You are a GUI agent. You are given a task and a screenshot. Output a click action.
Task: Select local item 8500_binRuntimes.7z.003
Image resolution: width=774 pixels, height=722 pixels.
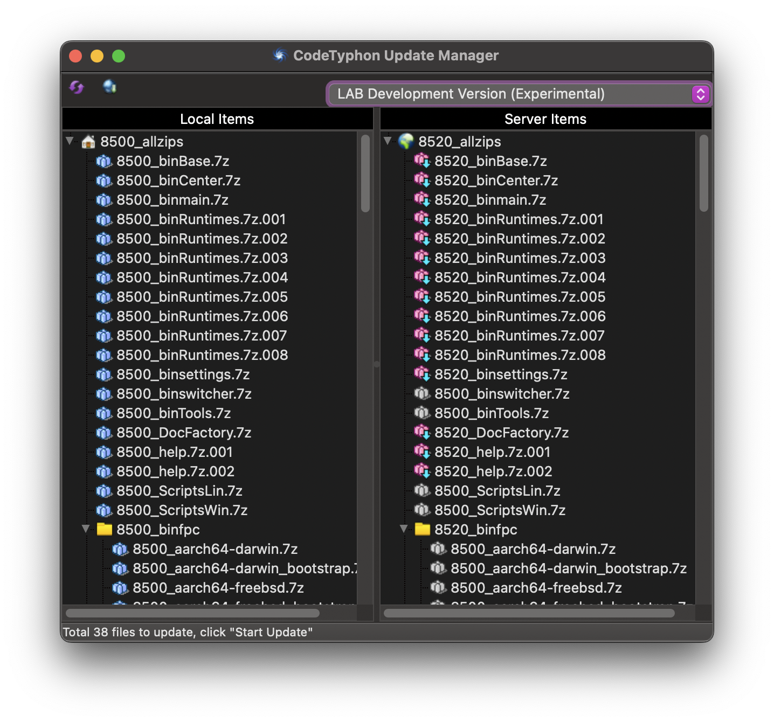tap(202, 258)
